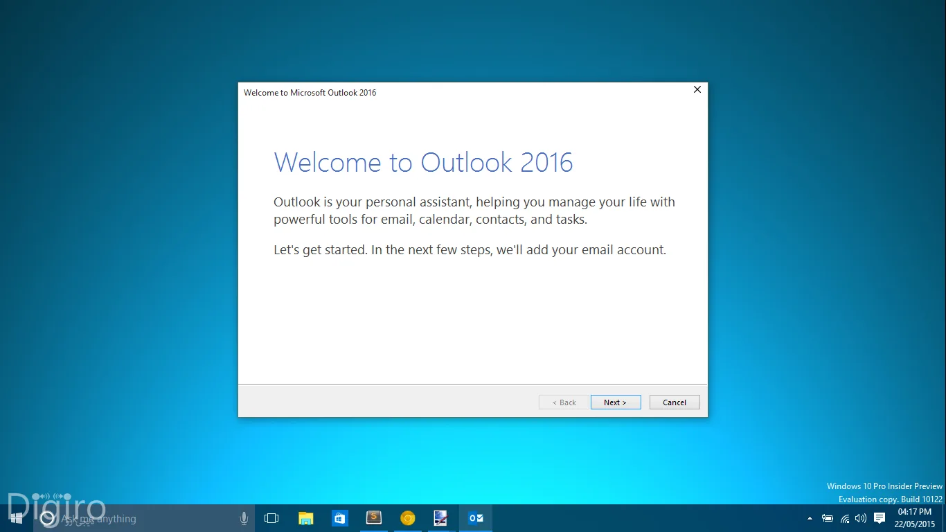Click the 'Outlook is your personal assistant' paragraph
The height and width of the screenshot is (532, 946).
tap(474, 211)
